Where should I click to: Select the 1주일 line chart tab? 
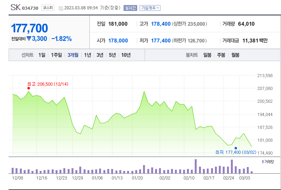(56, 55)
